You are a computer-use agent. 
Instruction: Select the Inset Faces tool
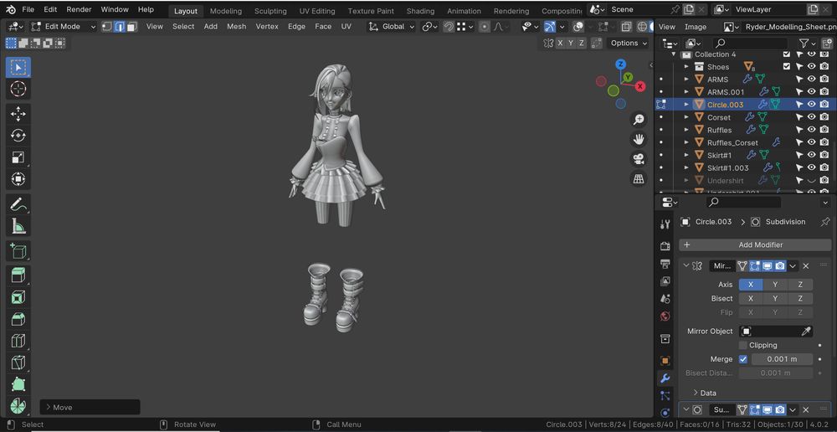tap(18, 297)
